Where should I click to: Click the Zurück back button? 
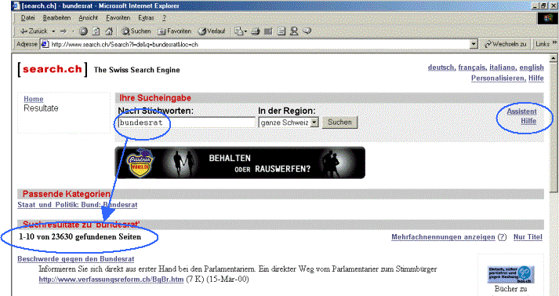pyautogui.click(x=34, y=31)
